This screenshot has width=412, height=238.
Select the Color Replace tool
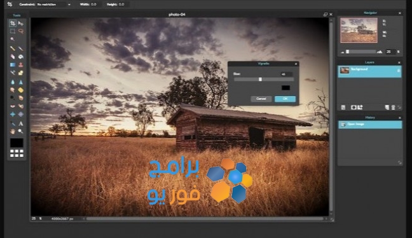pyautogui.click(x=12, y=73)
